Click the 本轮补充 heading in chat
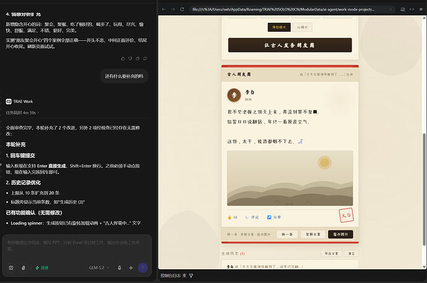 point(16,144)
